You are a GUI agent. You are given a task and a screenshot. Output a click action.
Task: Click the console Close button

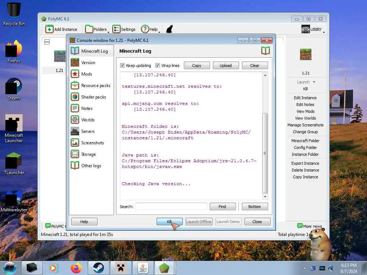tap(257, 221)
